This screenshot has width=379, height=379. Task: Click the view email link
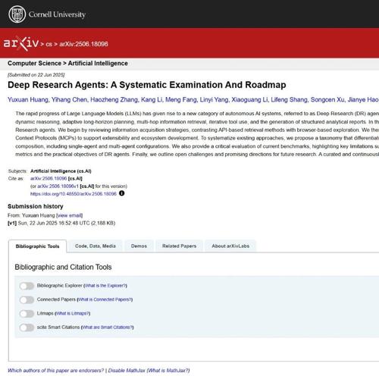coord(70,215)
